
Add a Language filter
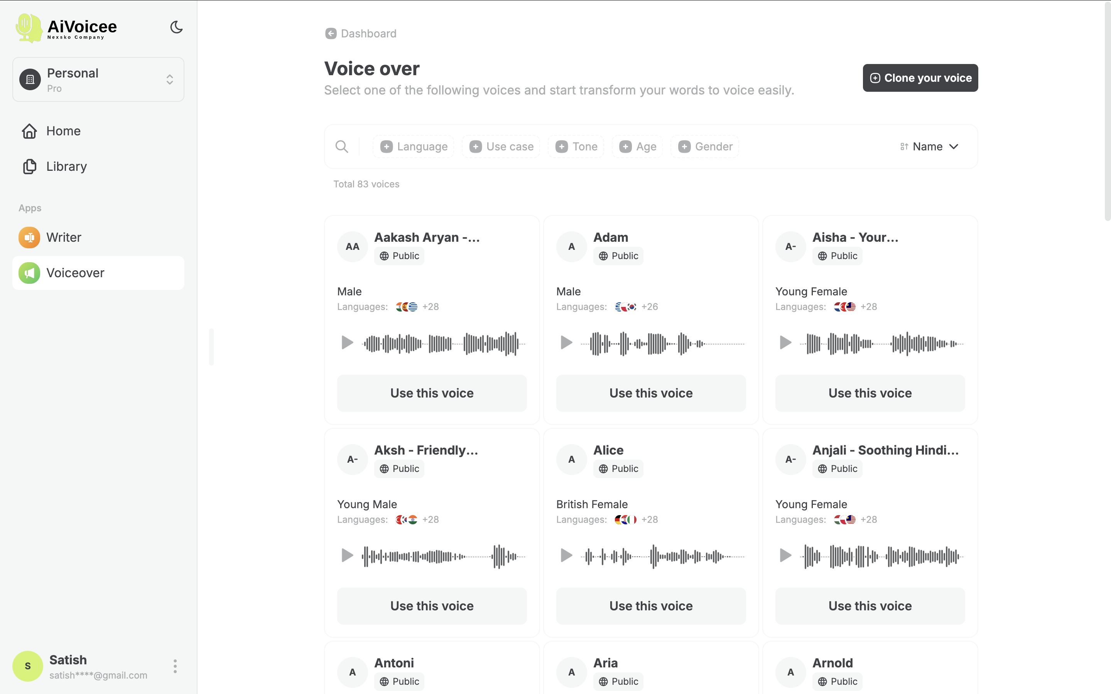pos(413,146)
